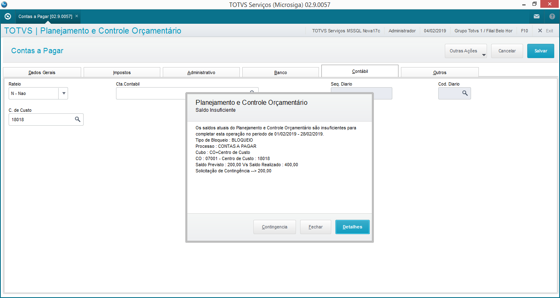Click the 'Processo : CONTAS A PAGAR' line
This screenshot has width=560, height=298.
coord(226,146)
